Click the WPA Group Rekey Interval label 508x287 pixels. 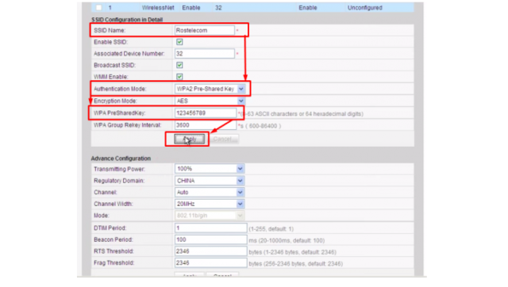tap(127, 125)
